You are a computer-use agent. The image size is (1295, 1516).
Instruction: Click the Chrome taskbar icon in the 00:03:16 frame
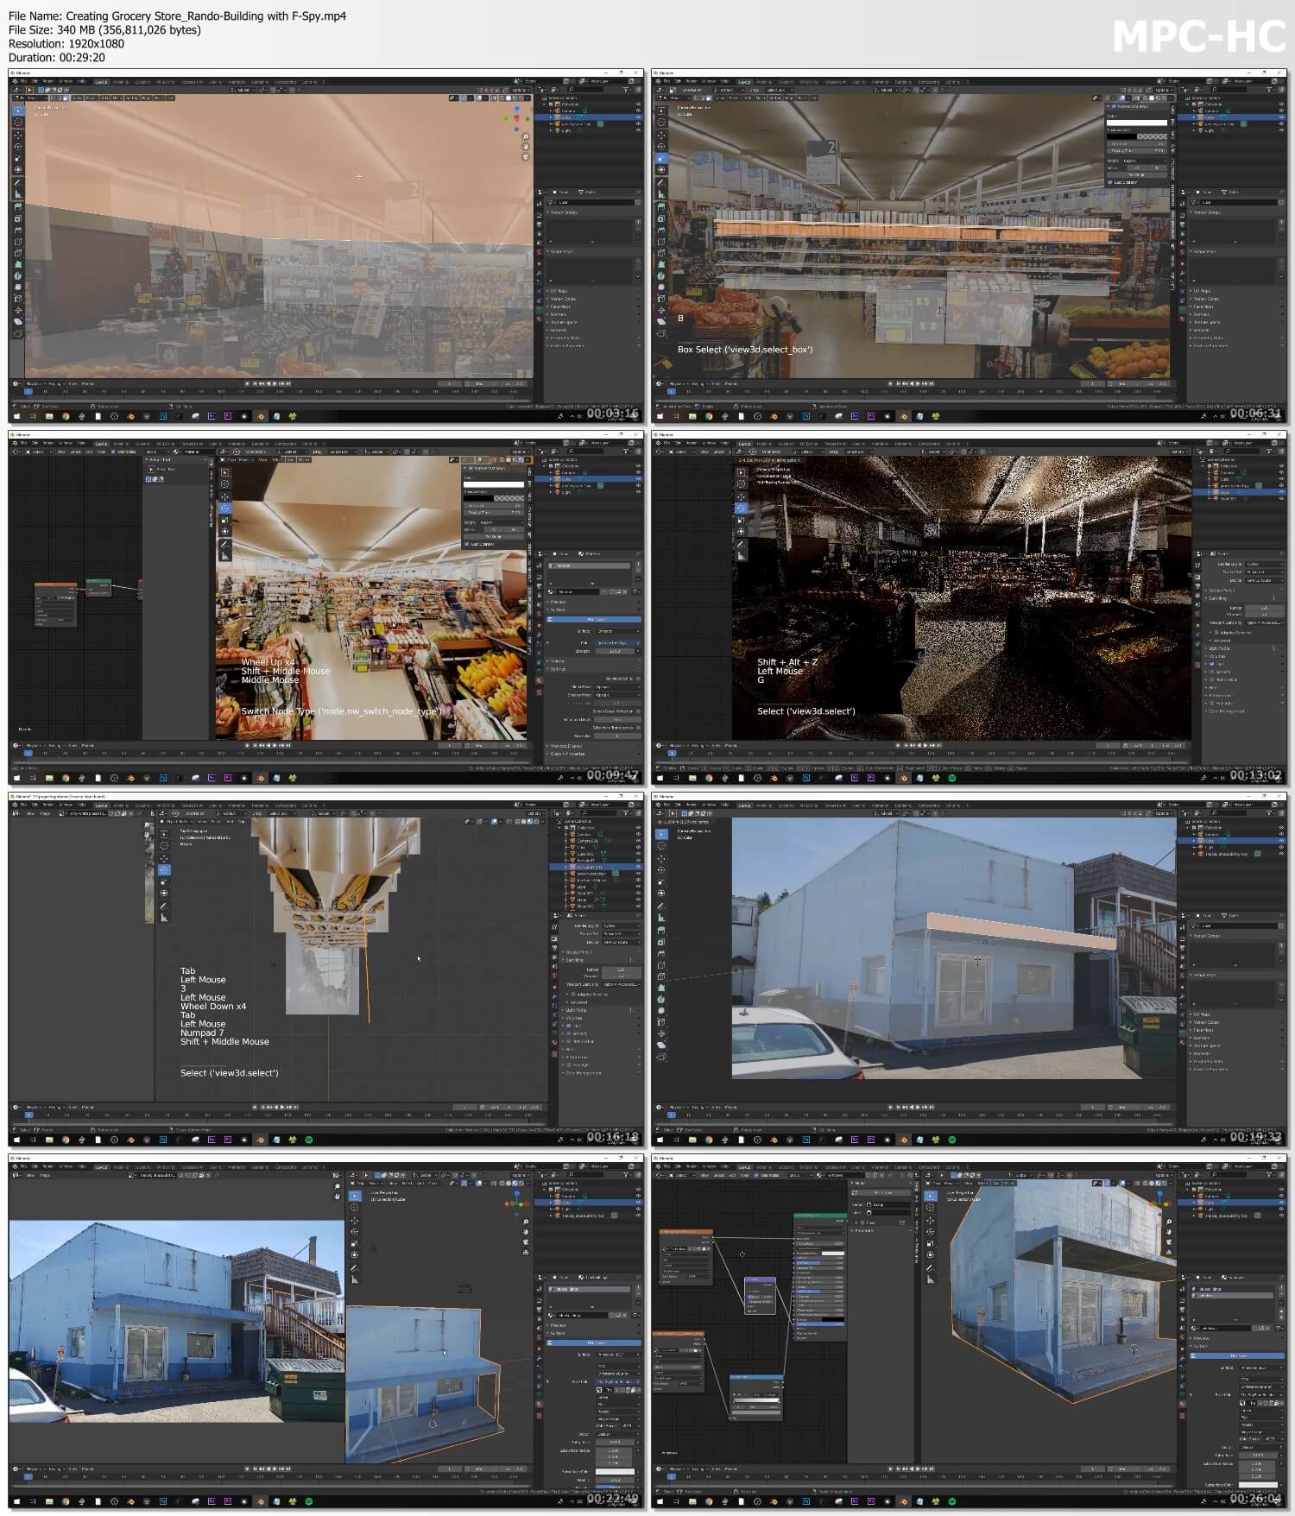click(66, 416)
